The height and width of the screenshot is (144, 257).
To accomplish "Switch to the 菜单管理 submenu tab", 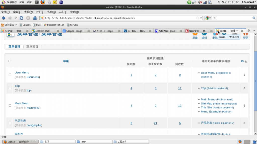I will 14,47.
